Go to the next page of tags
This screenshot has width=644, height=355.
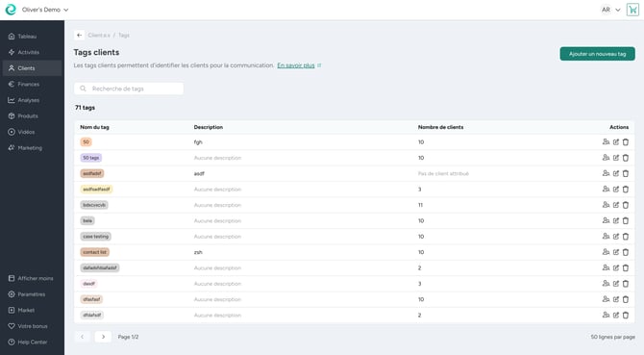pos(103,337)
